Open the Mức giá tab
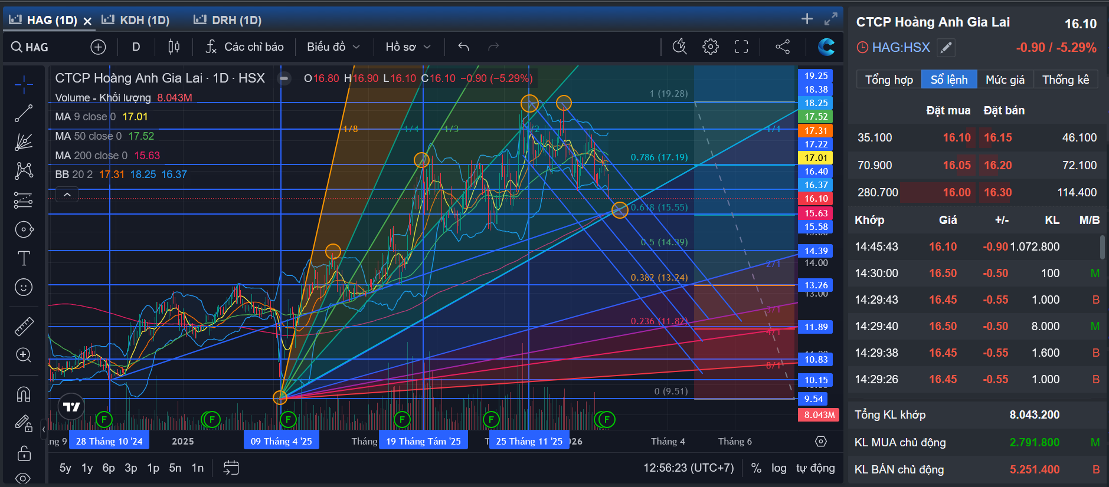Image resolution: width=1109 pixels, height=487 pixels. pos(1005,80)
